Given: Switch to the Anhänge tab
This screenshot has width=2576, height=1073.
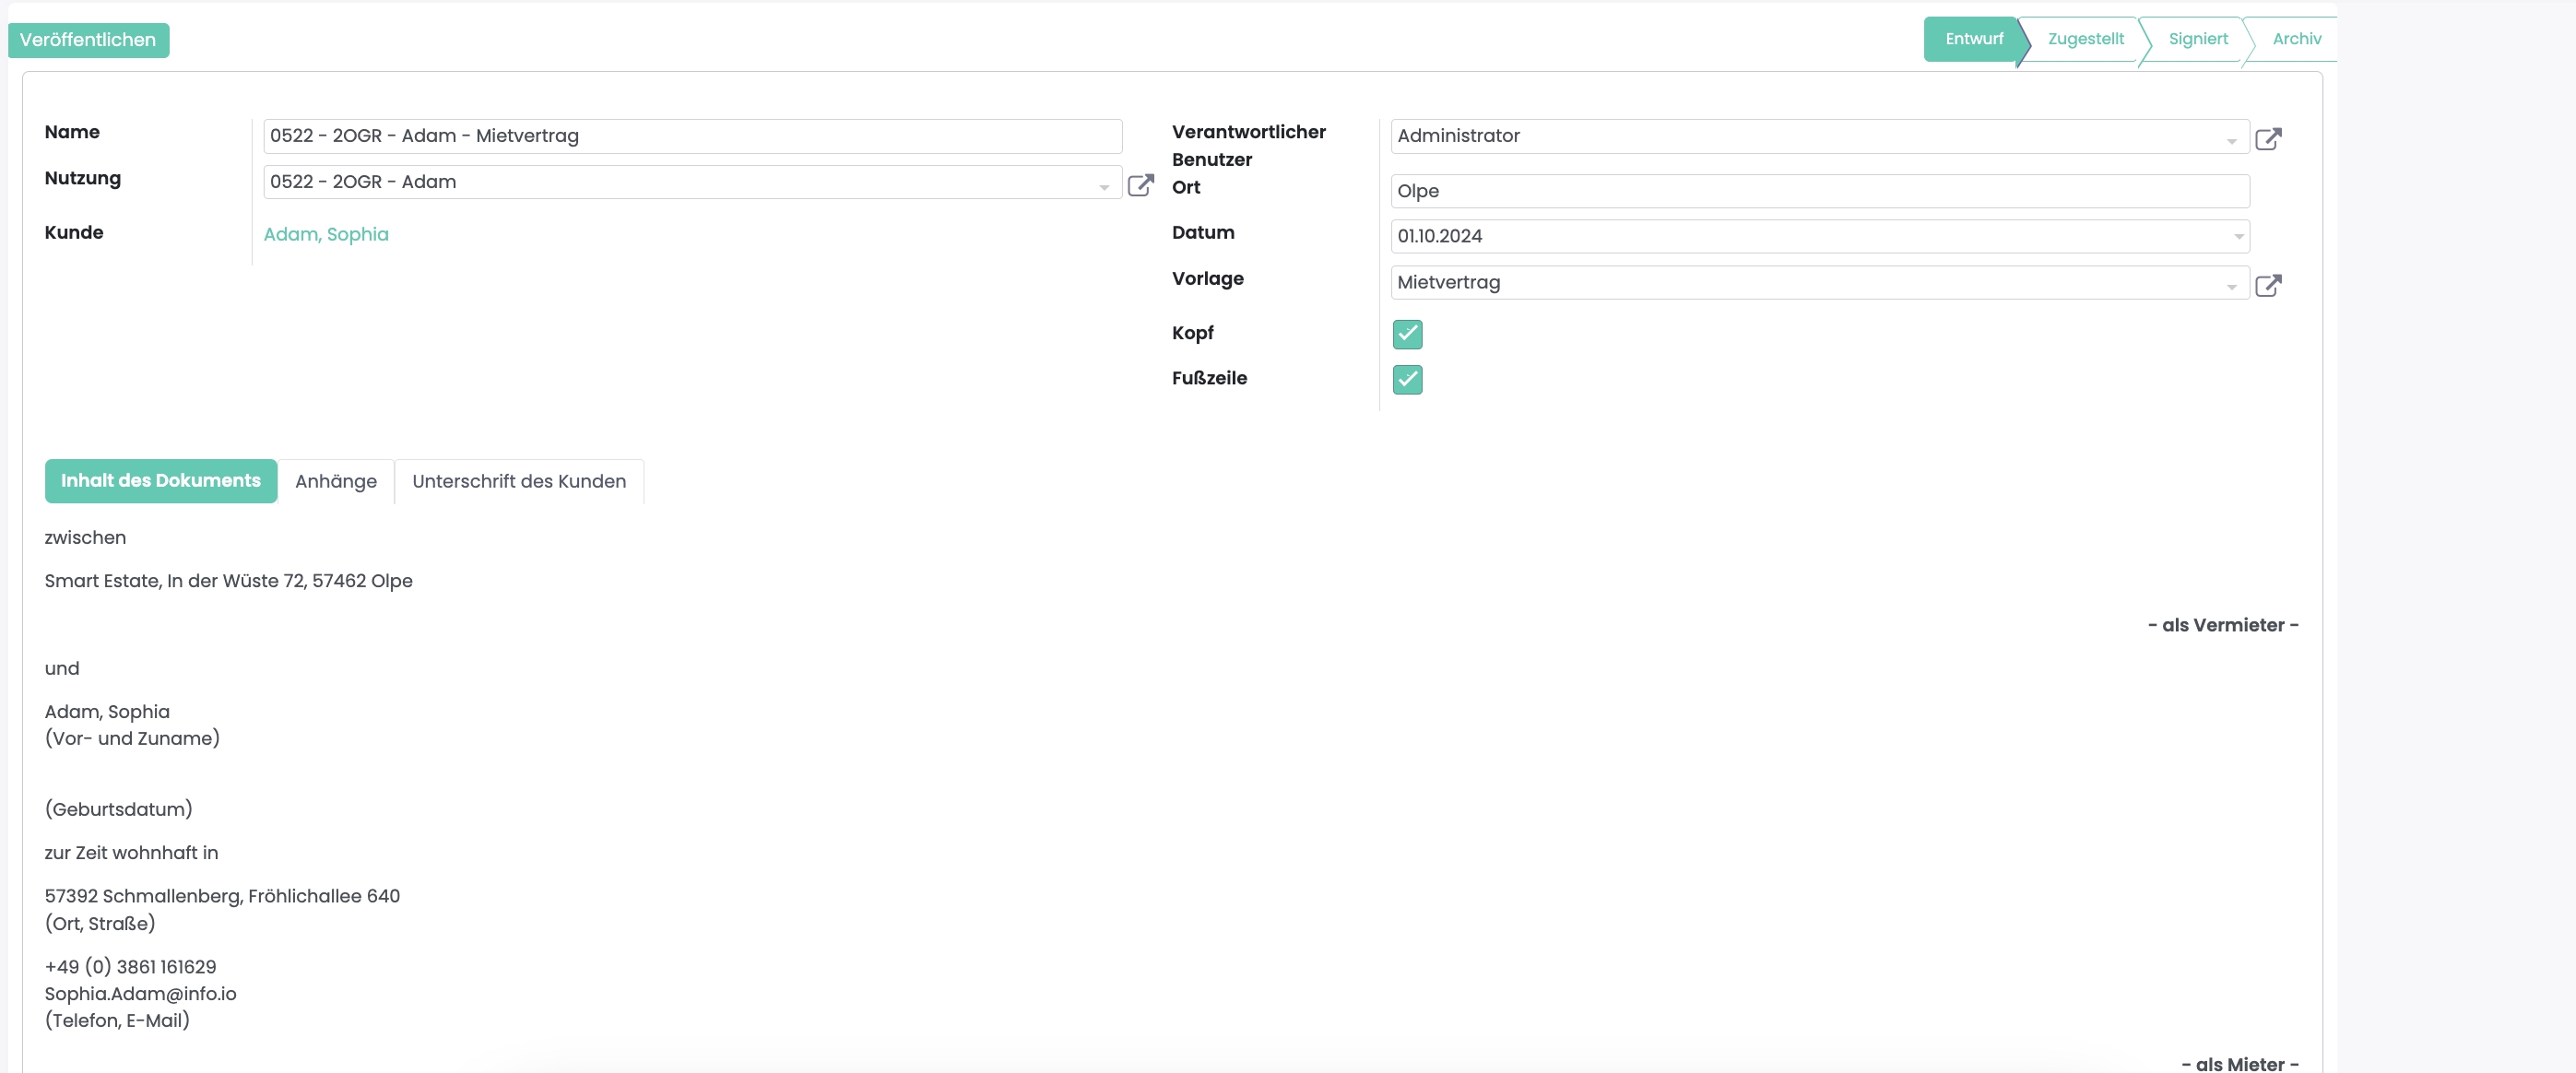Looking at the screenshot, I should point(335,481).
